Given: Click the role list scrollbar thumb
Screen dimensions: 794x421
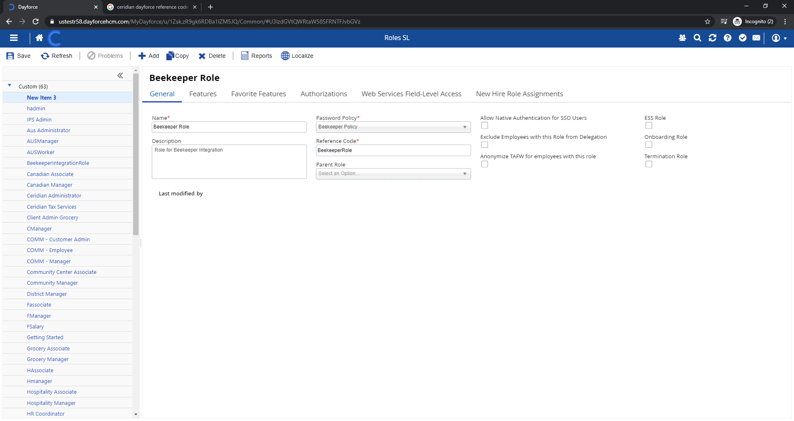Looking at the screenshot, I should coord(136,154).
